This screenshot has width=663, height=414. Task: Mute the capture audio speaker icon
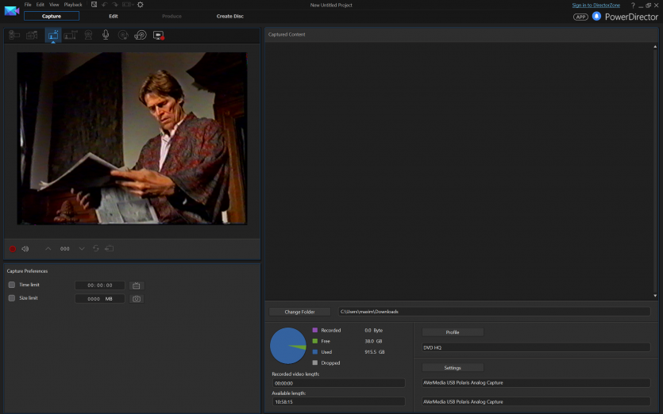pyautogui.click(x=25, y=248)
